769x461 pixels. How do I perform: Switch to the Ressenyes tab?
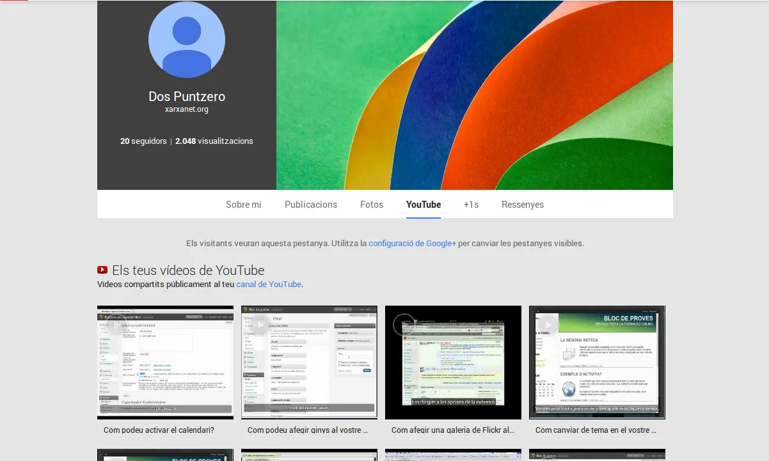(523, 205)
